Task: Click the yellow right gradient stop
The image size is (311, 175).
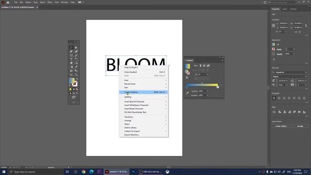Action: pos(218,87)
